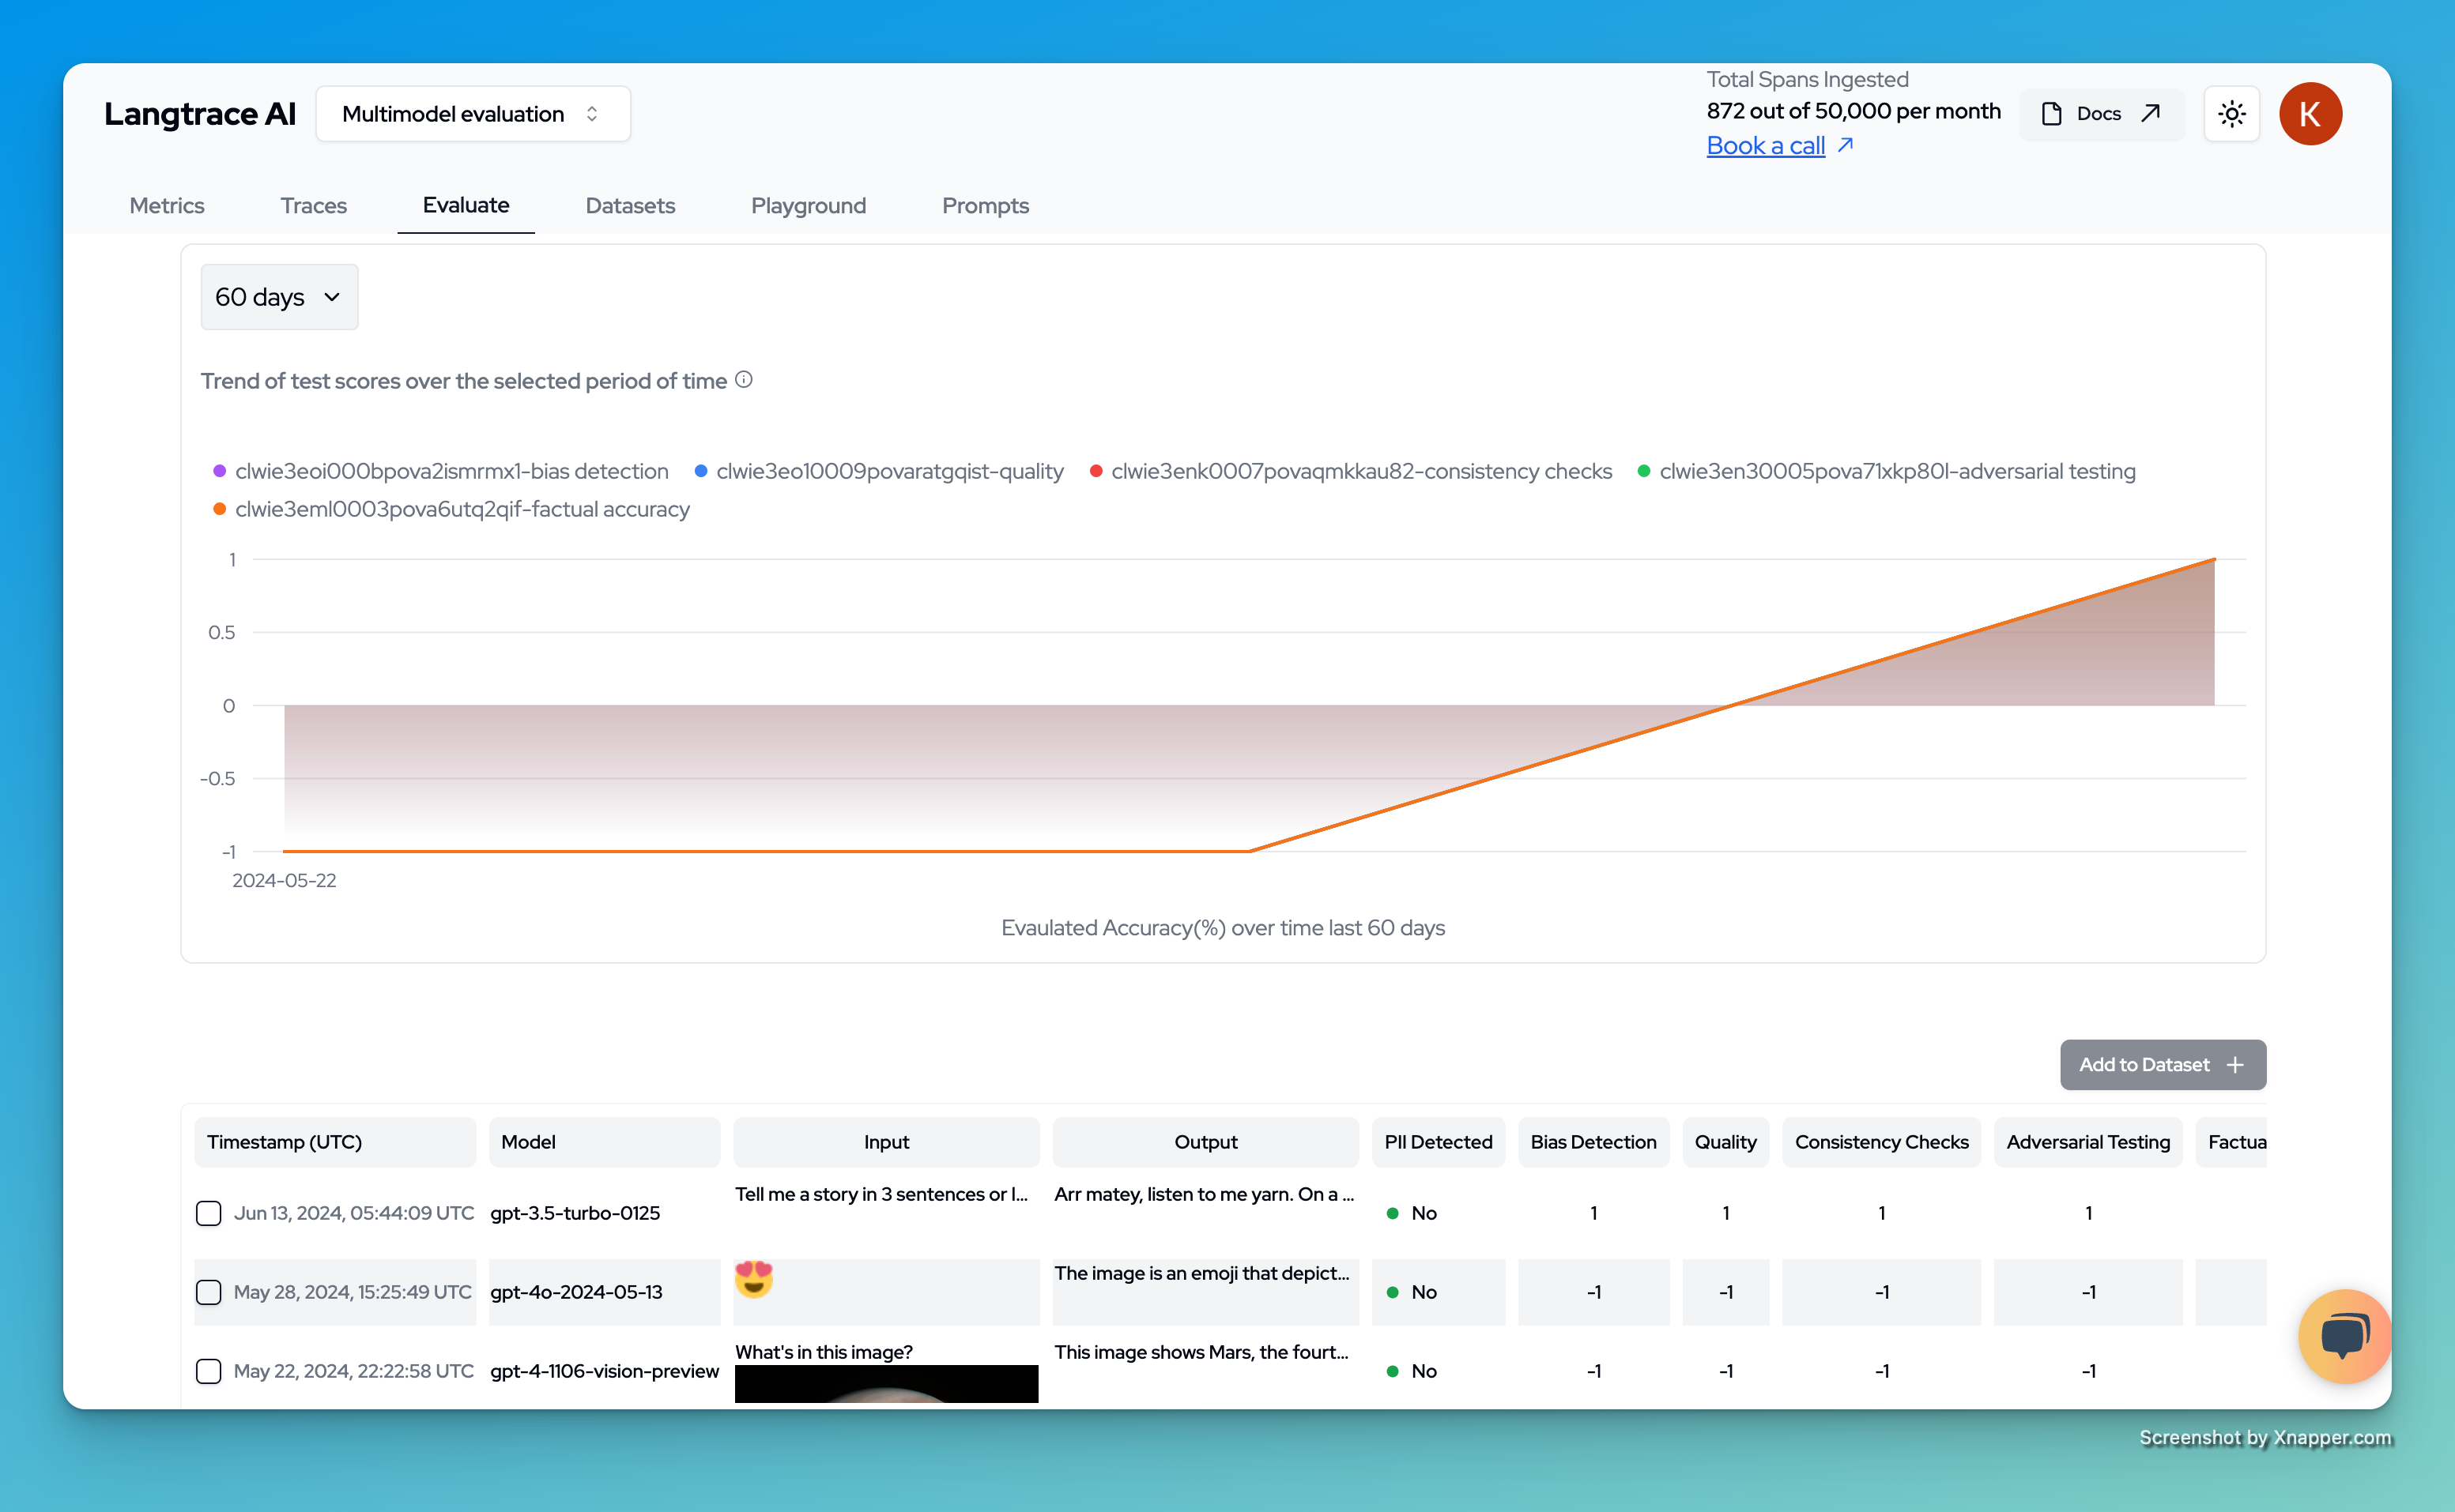
Task: Click the Docs external arrow icon
Action: (2151, 113)
